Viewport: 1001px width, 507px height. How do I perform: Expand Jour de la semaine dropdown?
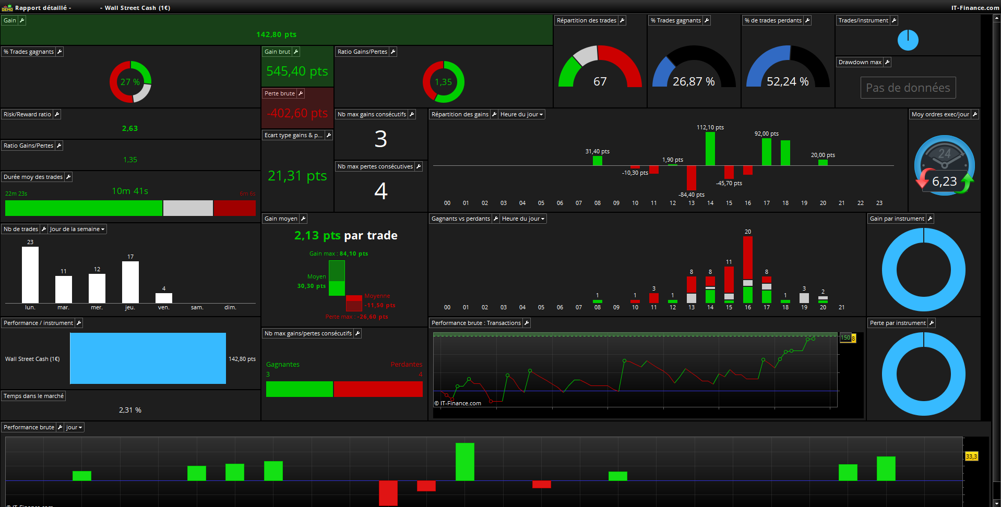click(x=77, y=229)
